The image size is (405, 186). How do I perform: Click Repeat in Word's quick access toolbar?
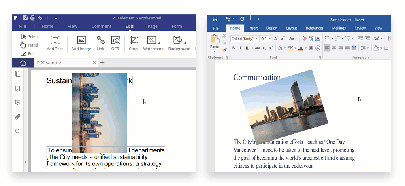tap(242, 19)
